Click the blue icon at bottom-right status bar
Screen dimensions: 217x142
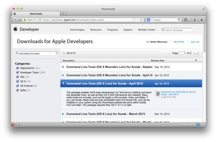(x=198, y=125)
